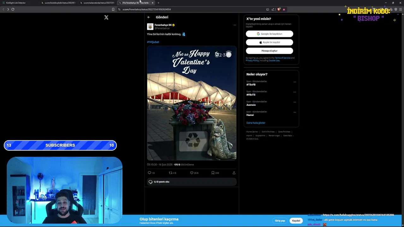Open more options for #FBvTS trend
The width and height of the screenshot is (404, 227).
click(295, 92)
